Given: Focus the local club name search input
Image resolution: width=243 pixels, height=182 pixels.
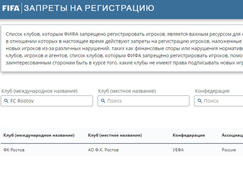Looking at the screenshot, I should pyautogui.click(x=144, y=101).
